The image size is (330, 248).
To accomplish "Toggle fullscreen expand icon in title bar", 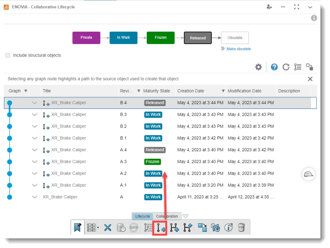I will pyautogui.click(x=297, y=7).
